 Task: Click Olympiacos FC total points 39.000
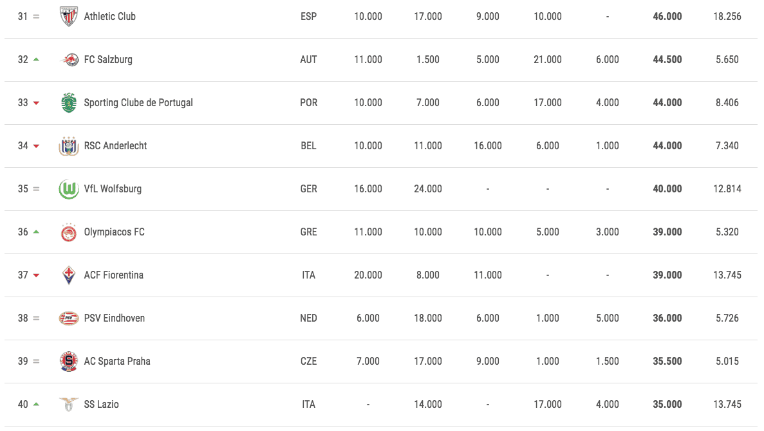click(667, 232)
